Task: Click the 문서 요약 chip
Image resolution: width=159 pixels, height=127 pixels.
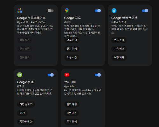Action: pyautogui.click(x=24, y=49)
